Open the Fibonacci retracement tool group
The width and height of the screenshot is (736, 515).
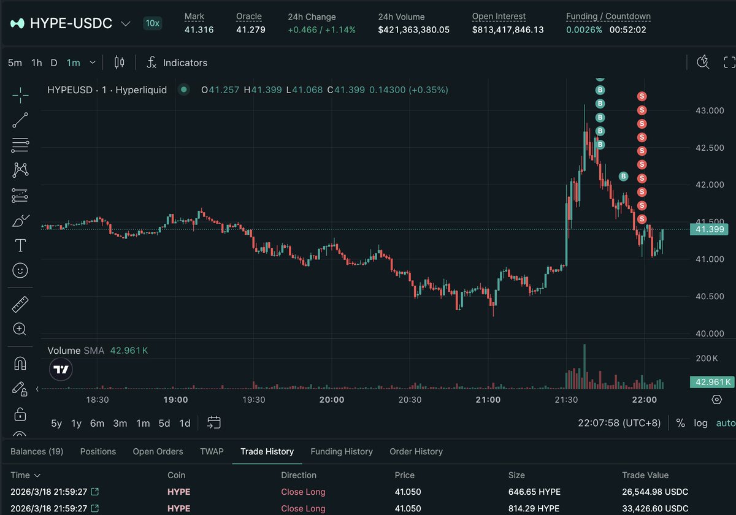[20, 145]
